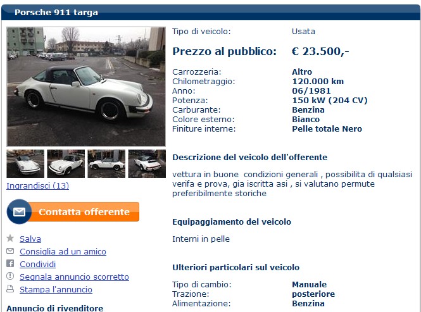Select third thumbnail showing Porsche side profile
The height and width of the screenshot is (312, 421).
(x=106, y=163)
